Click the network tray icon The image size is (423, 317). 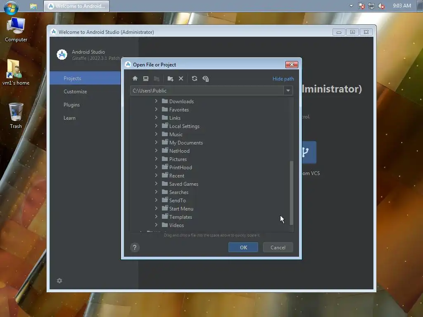(371, 6)
